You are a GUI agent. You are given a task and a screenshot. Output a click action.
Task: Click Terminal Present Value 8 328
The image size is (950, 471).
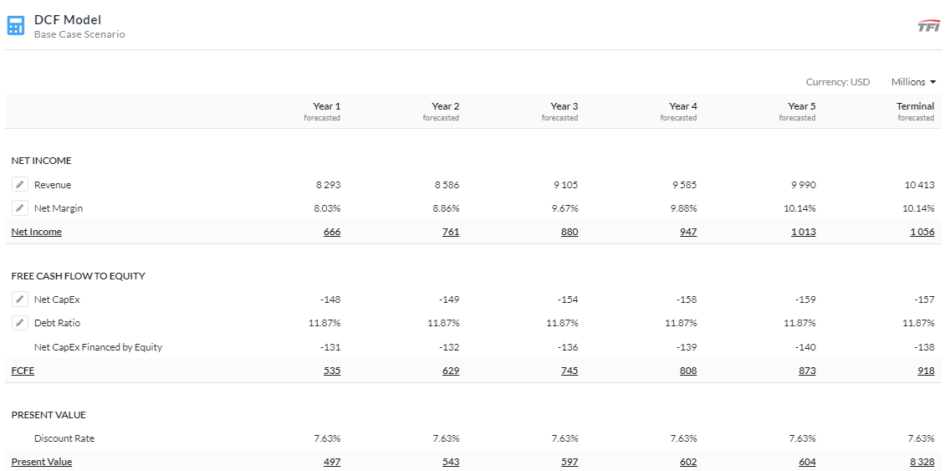921,462
